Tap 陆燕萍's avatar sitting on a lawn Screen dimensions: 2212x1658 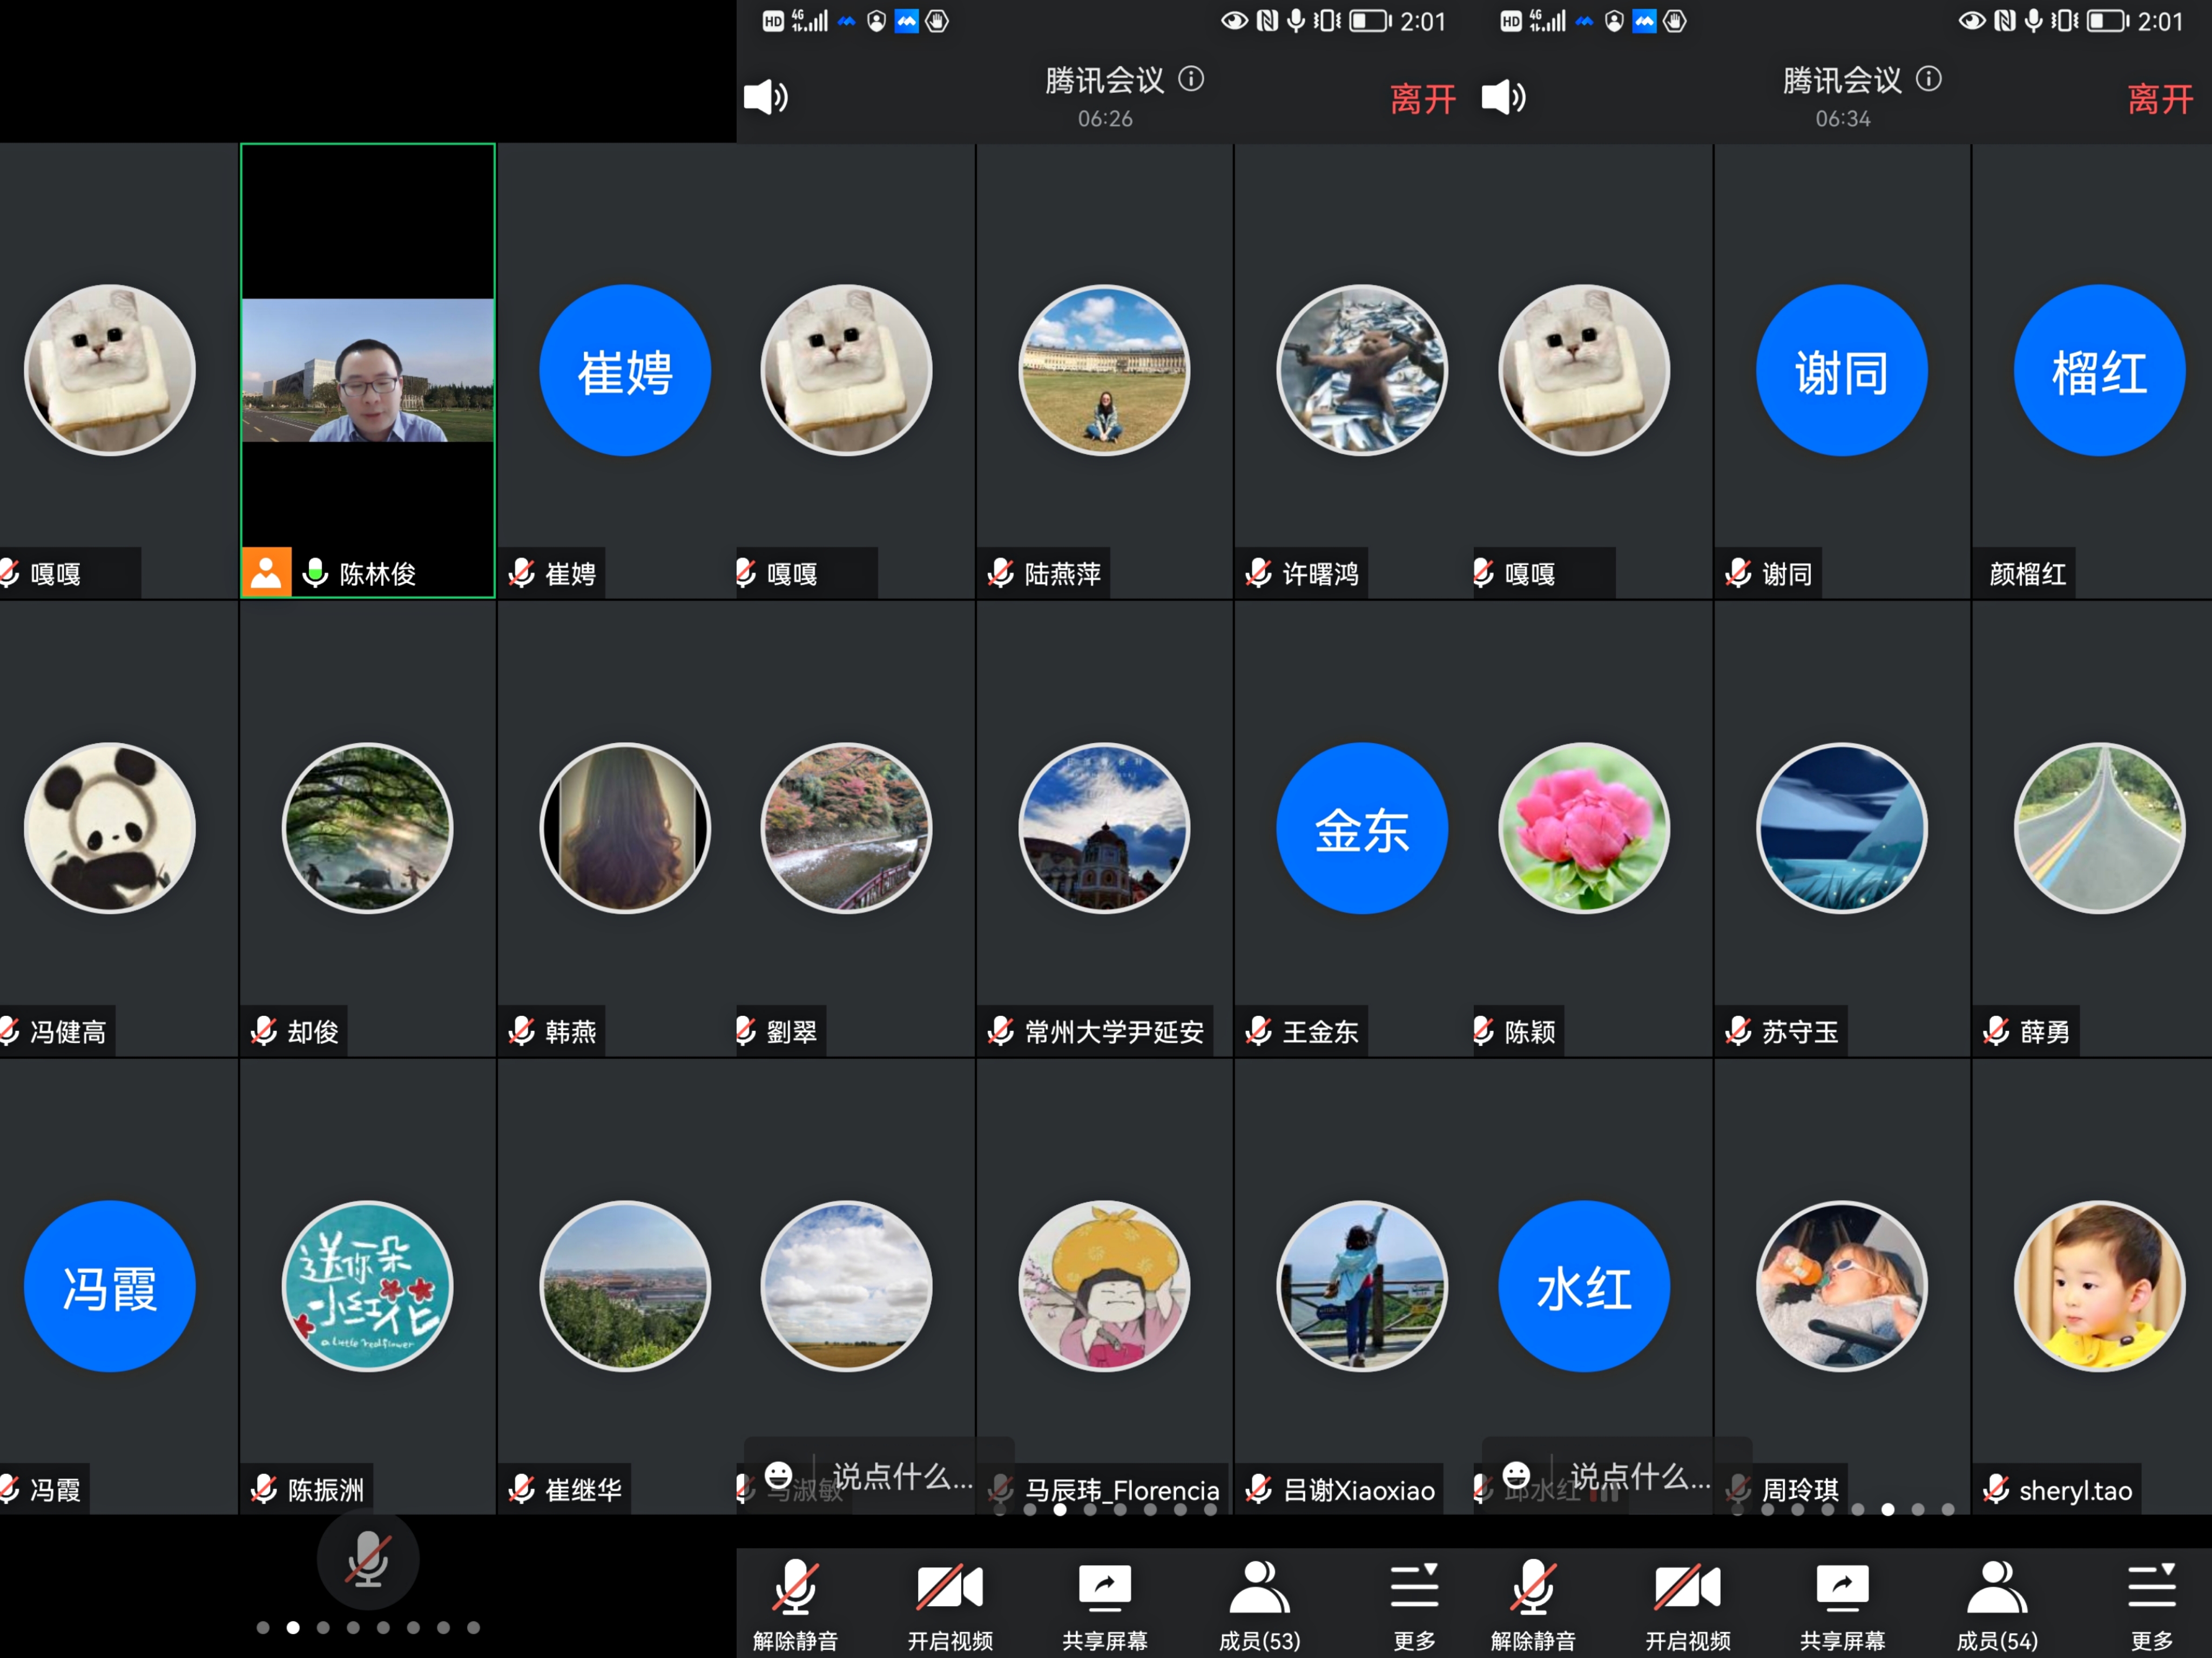point(1104,371)
